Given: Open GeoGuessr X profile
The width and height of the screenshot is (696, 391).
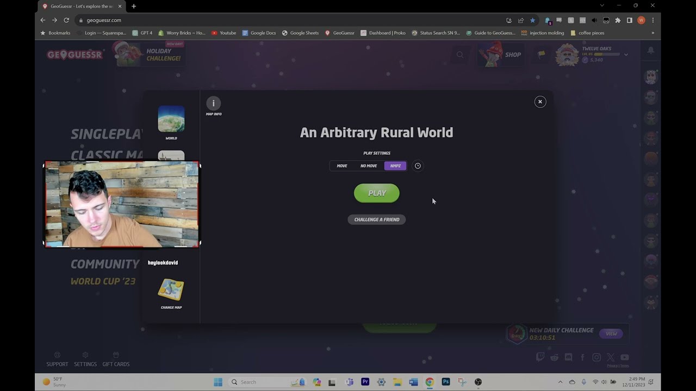Looking at the screenshot, I should click(611, 357).
